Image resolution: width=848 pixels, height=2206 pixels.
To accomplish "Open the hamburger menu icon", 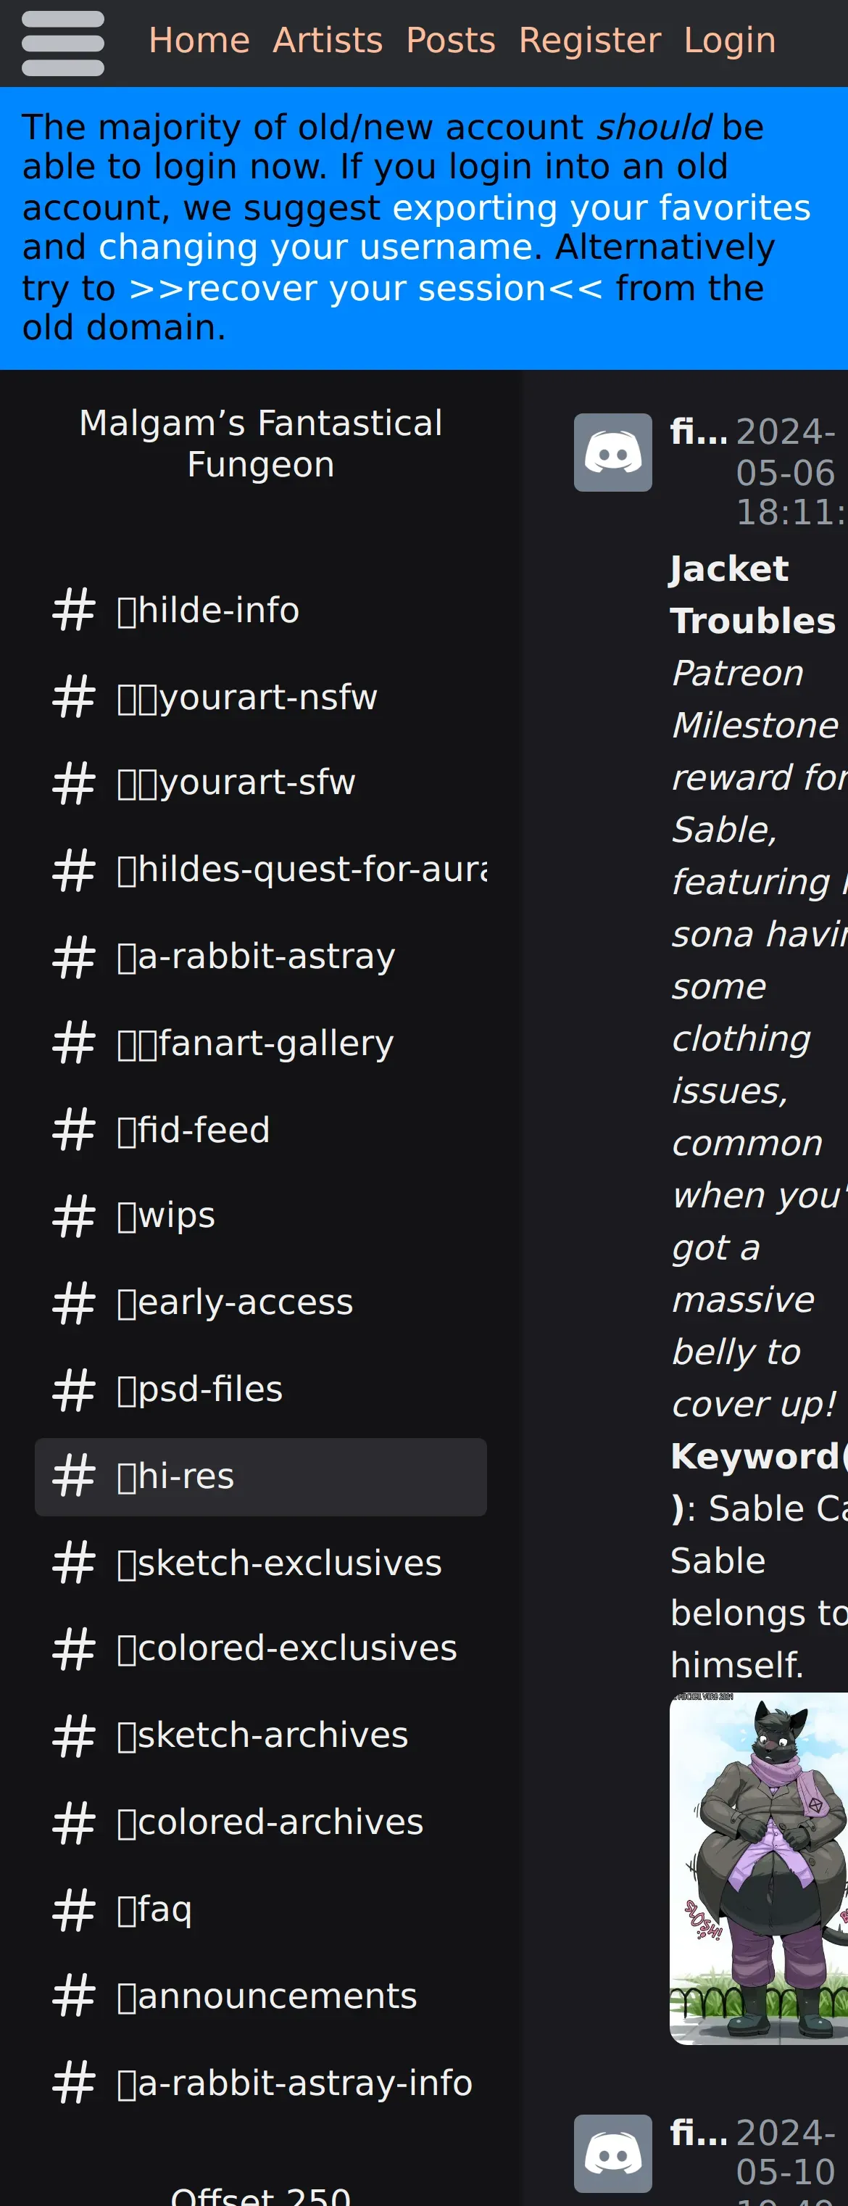I will 62,43.
